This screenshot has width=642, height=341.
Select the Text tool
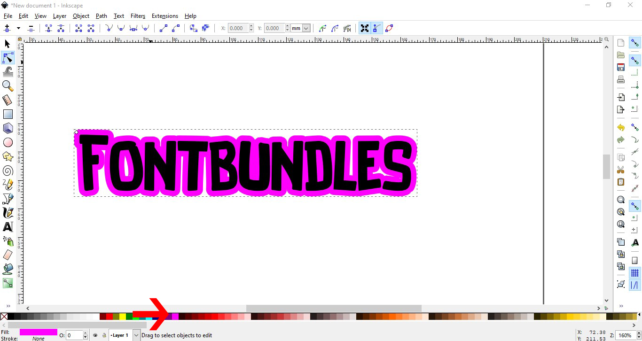tap(8, 227)
